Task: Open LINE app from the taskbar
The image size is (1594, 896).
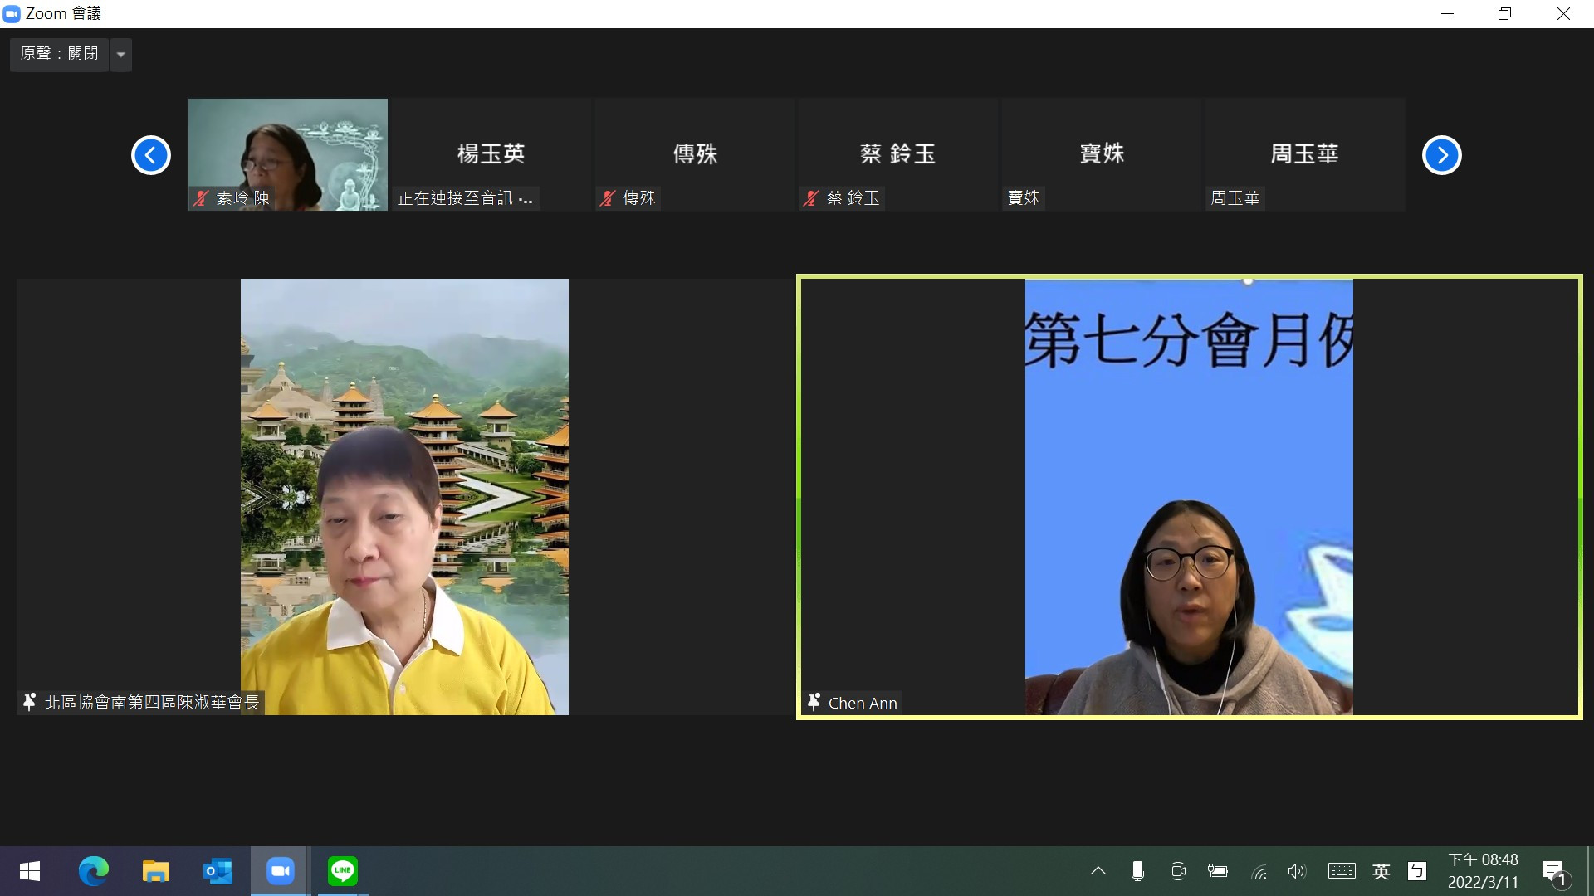Action: 342,870
